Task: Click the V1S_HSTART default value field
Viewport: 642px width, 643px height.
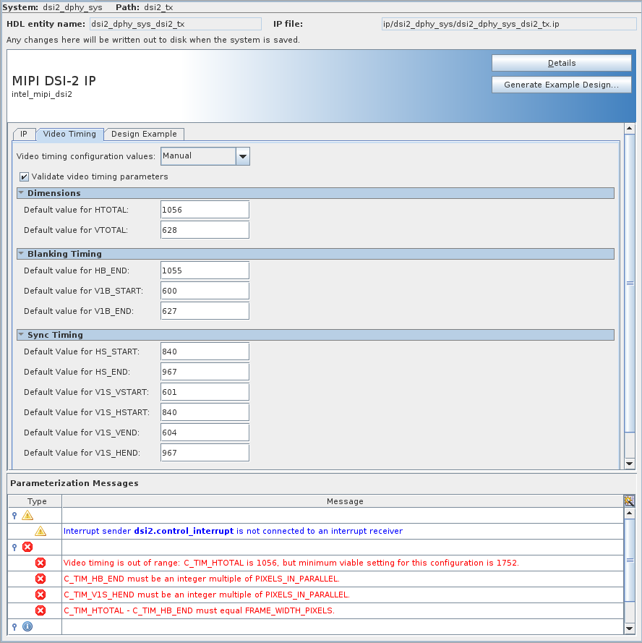Action: coord(205,412)
